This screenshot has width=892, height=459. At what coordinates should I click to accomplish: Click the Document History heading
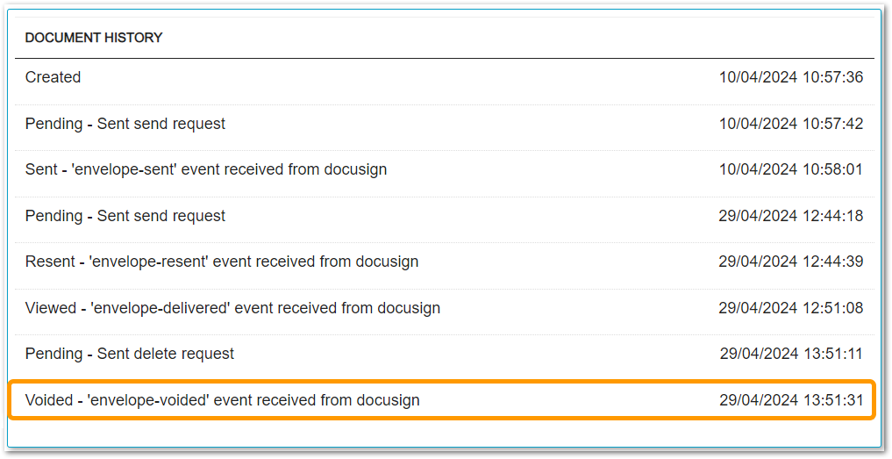tap(94, 38)
